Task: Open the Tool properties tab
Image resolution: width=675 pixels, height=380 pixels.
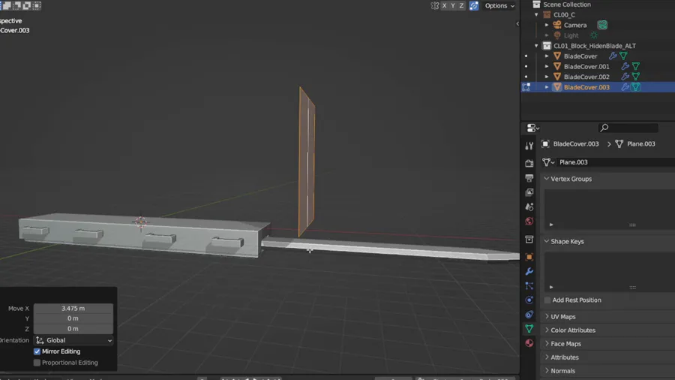Action: (529, 146)
